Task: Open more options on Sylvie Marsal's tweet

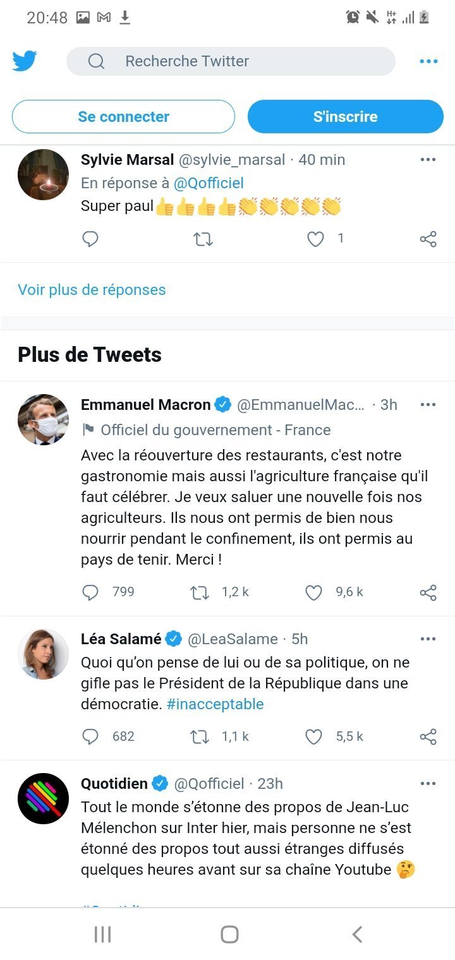Action: pyautogui.click(x=428, y=160)
